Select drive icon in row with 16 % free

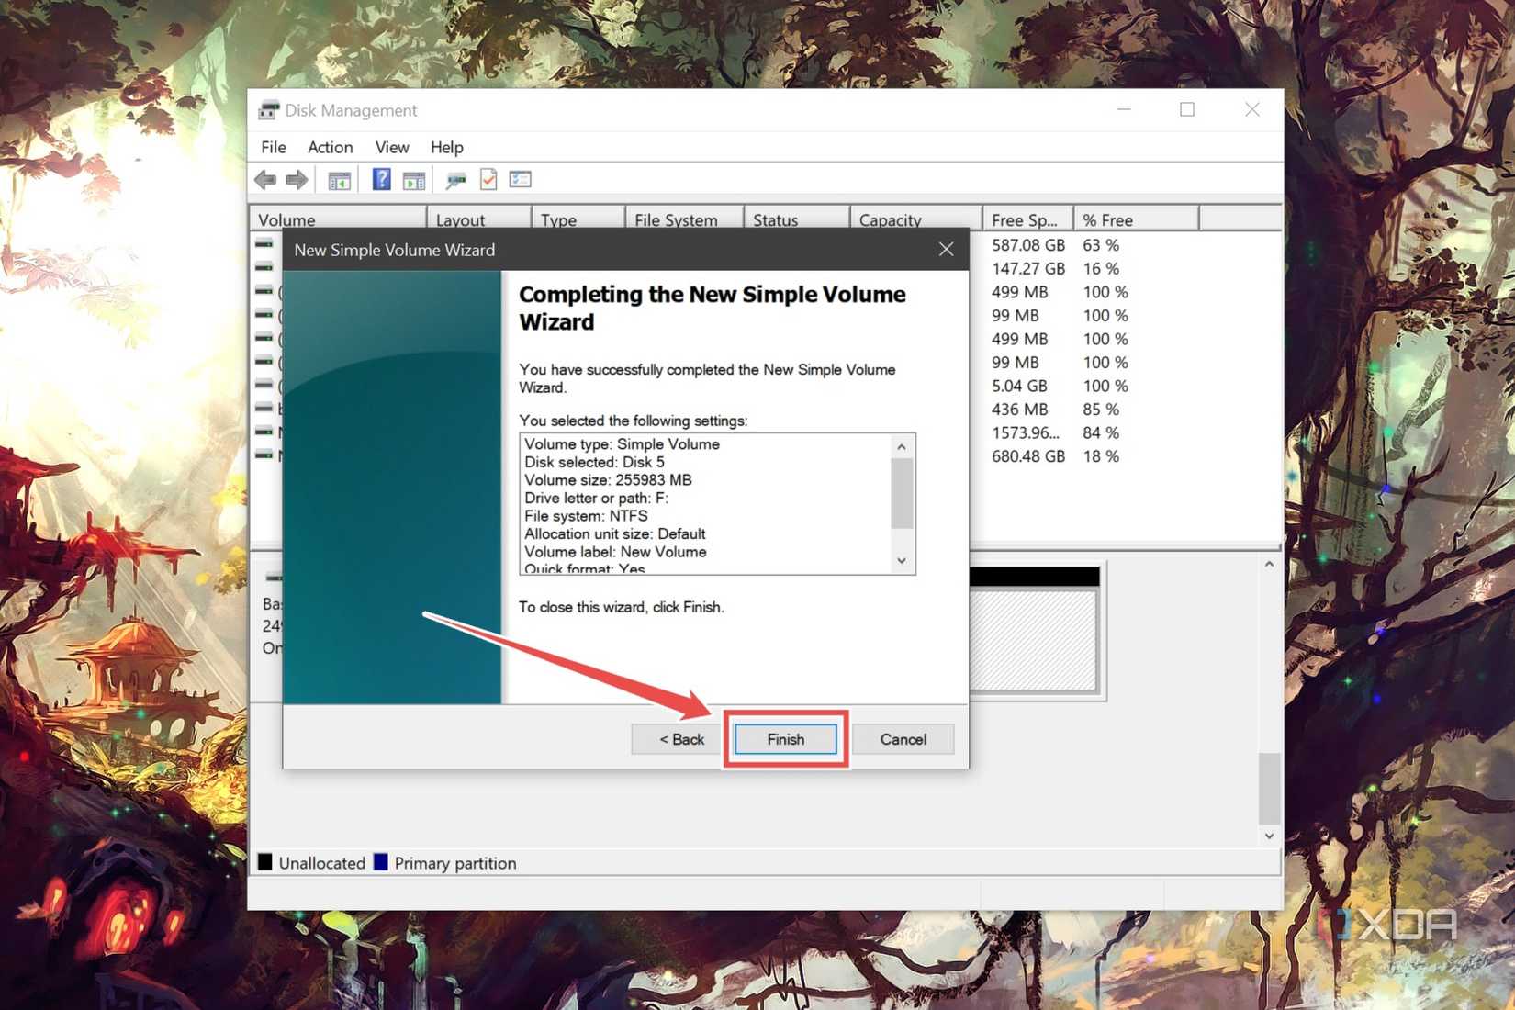tap(264, 267)
